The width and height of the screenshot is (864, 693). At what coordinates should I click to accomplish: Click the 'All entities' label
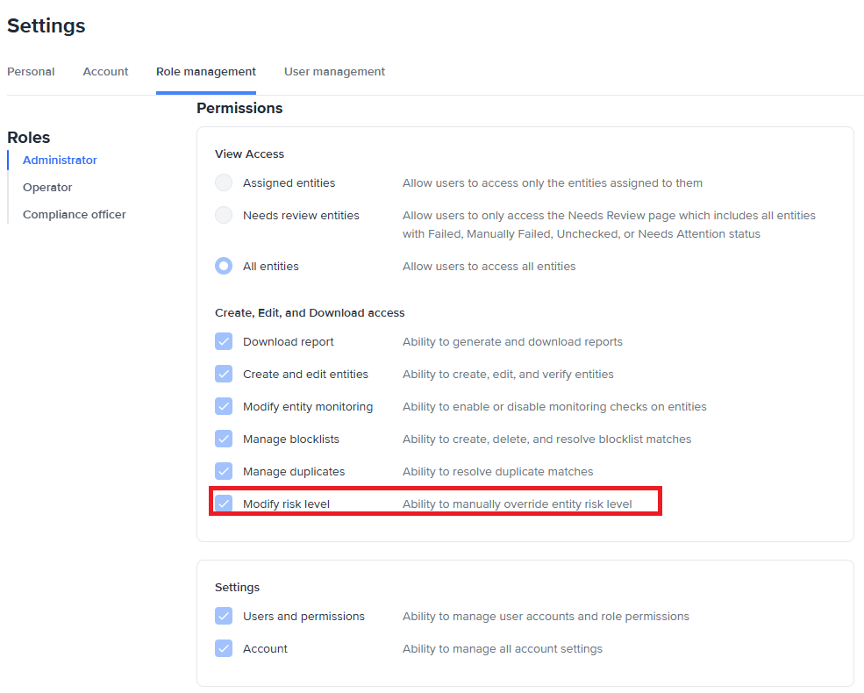(x=270, y=266)
